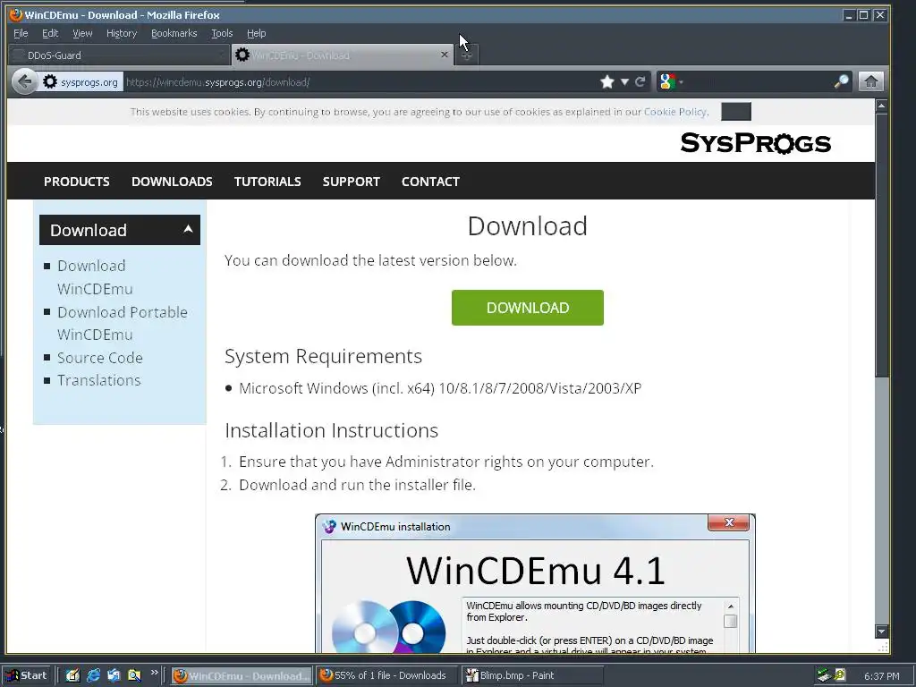Image resolution: width=916 pixels, height=687 pixels.
Task: Go back with the browser back arrow
Action: coord(24,81)
